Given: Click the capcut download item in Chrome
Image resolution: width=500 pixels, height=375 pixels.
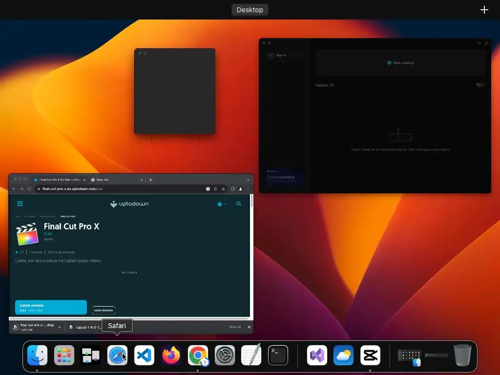Looking at the screenshot, I should [x=85, y=327].
